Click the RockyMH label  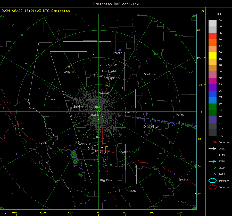[x=68, y=72]
